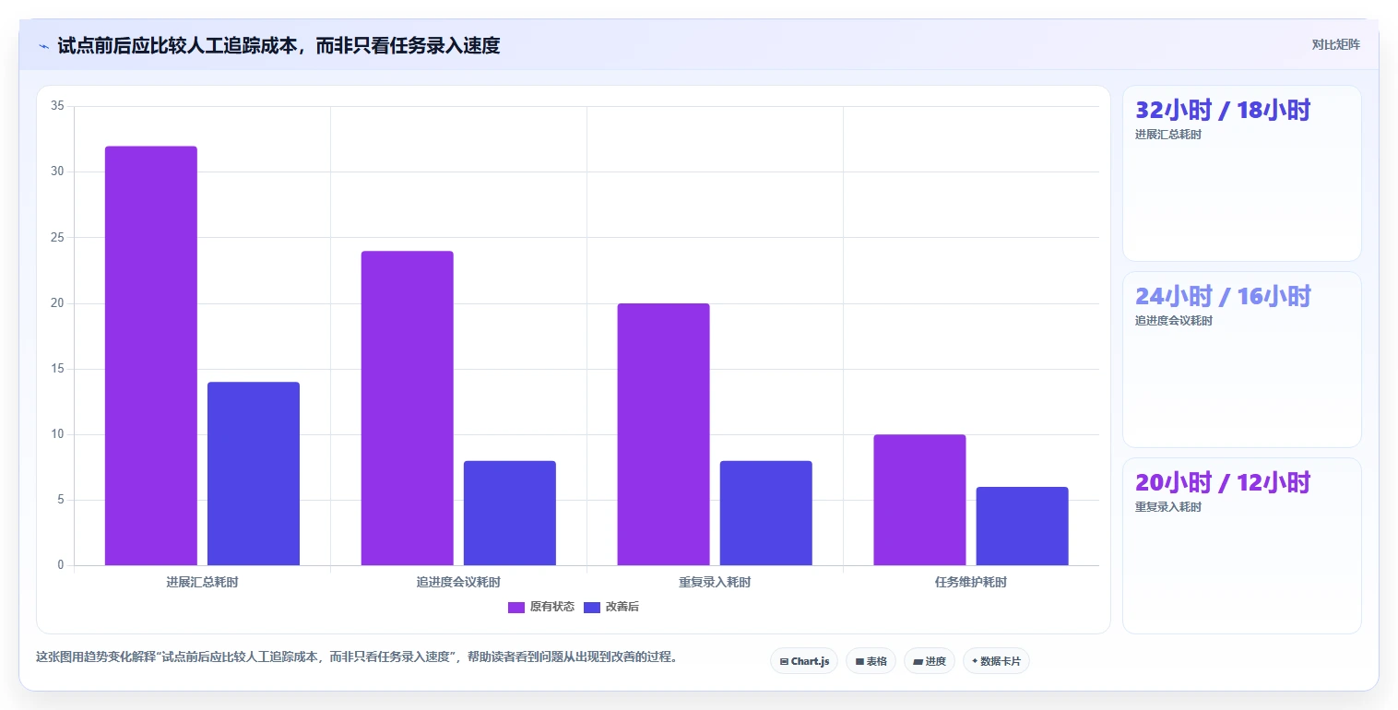Click the 重复录入耗时 x-axis label
This screenshot has height=710, width=1398.
coord(715,583)
